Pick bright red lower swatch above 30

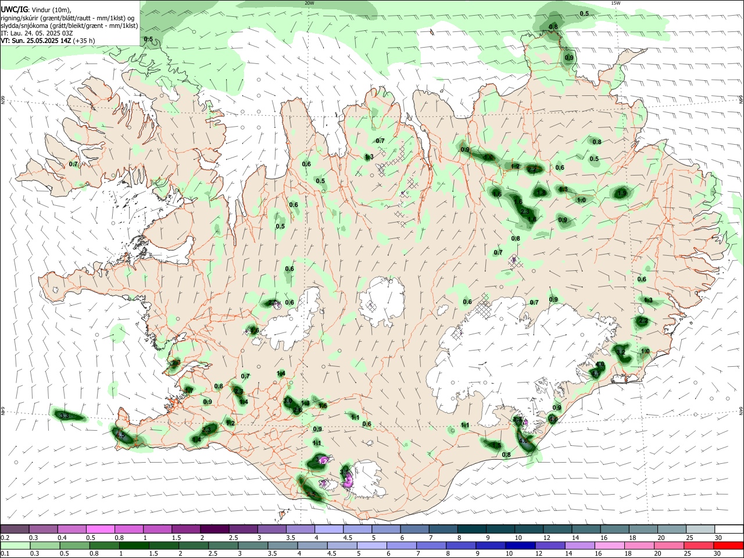[728, 545]
